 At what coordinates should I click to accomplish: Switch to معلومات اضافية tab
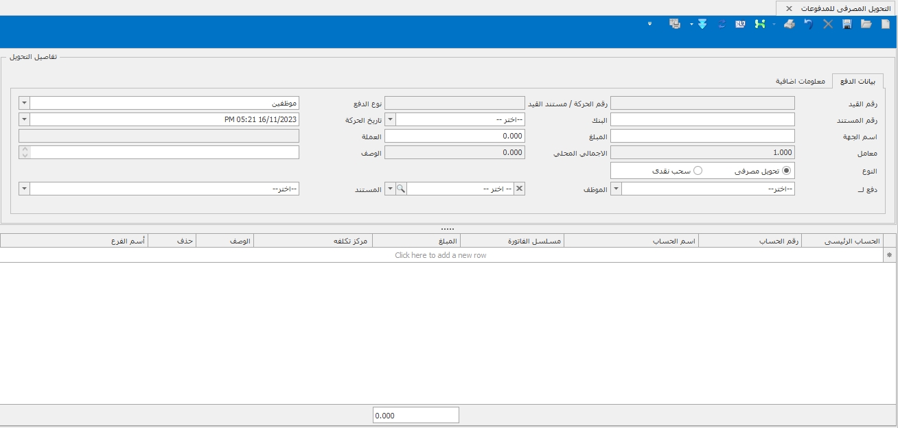click(801, 81)
